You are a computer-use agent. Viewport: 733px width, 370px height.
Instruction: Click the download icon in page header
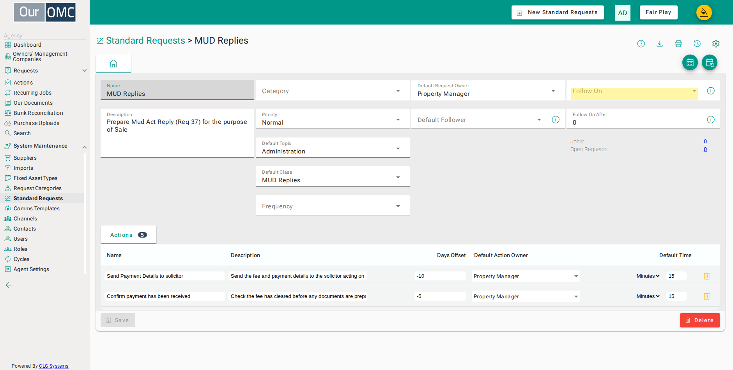660,44
